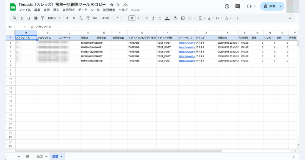Collapse the header with the up chevron
The height and width of the screenshot is (160, 305).
pyautogui.click(x=290, y=18)
